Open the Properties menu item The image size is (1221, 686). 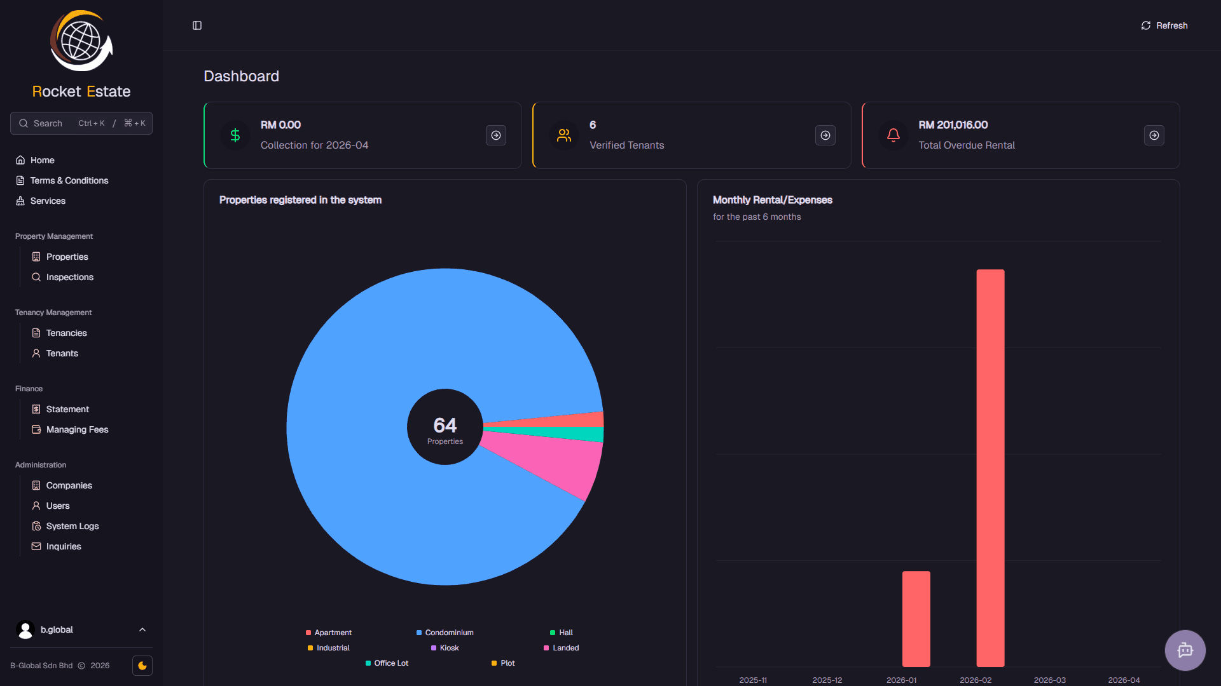pos(67,257)
